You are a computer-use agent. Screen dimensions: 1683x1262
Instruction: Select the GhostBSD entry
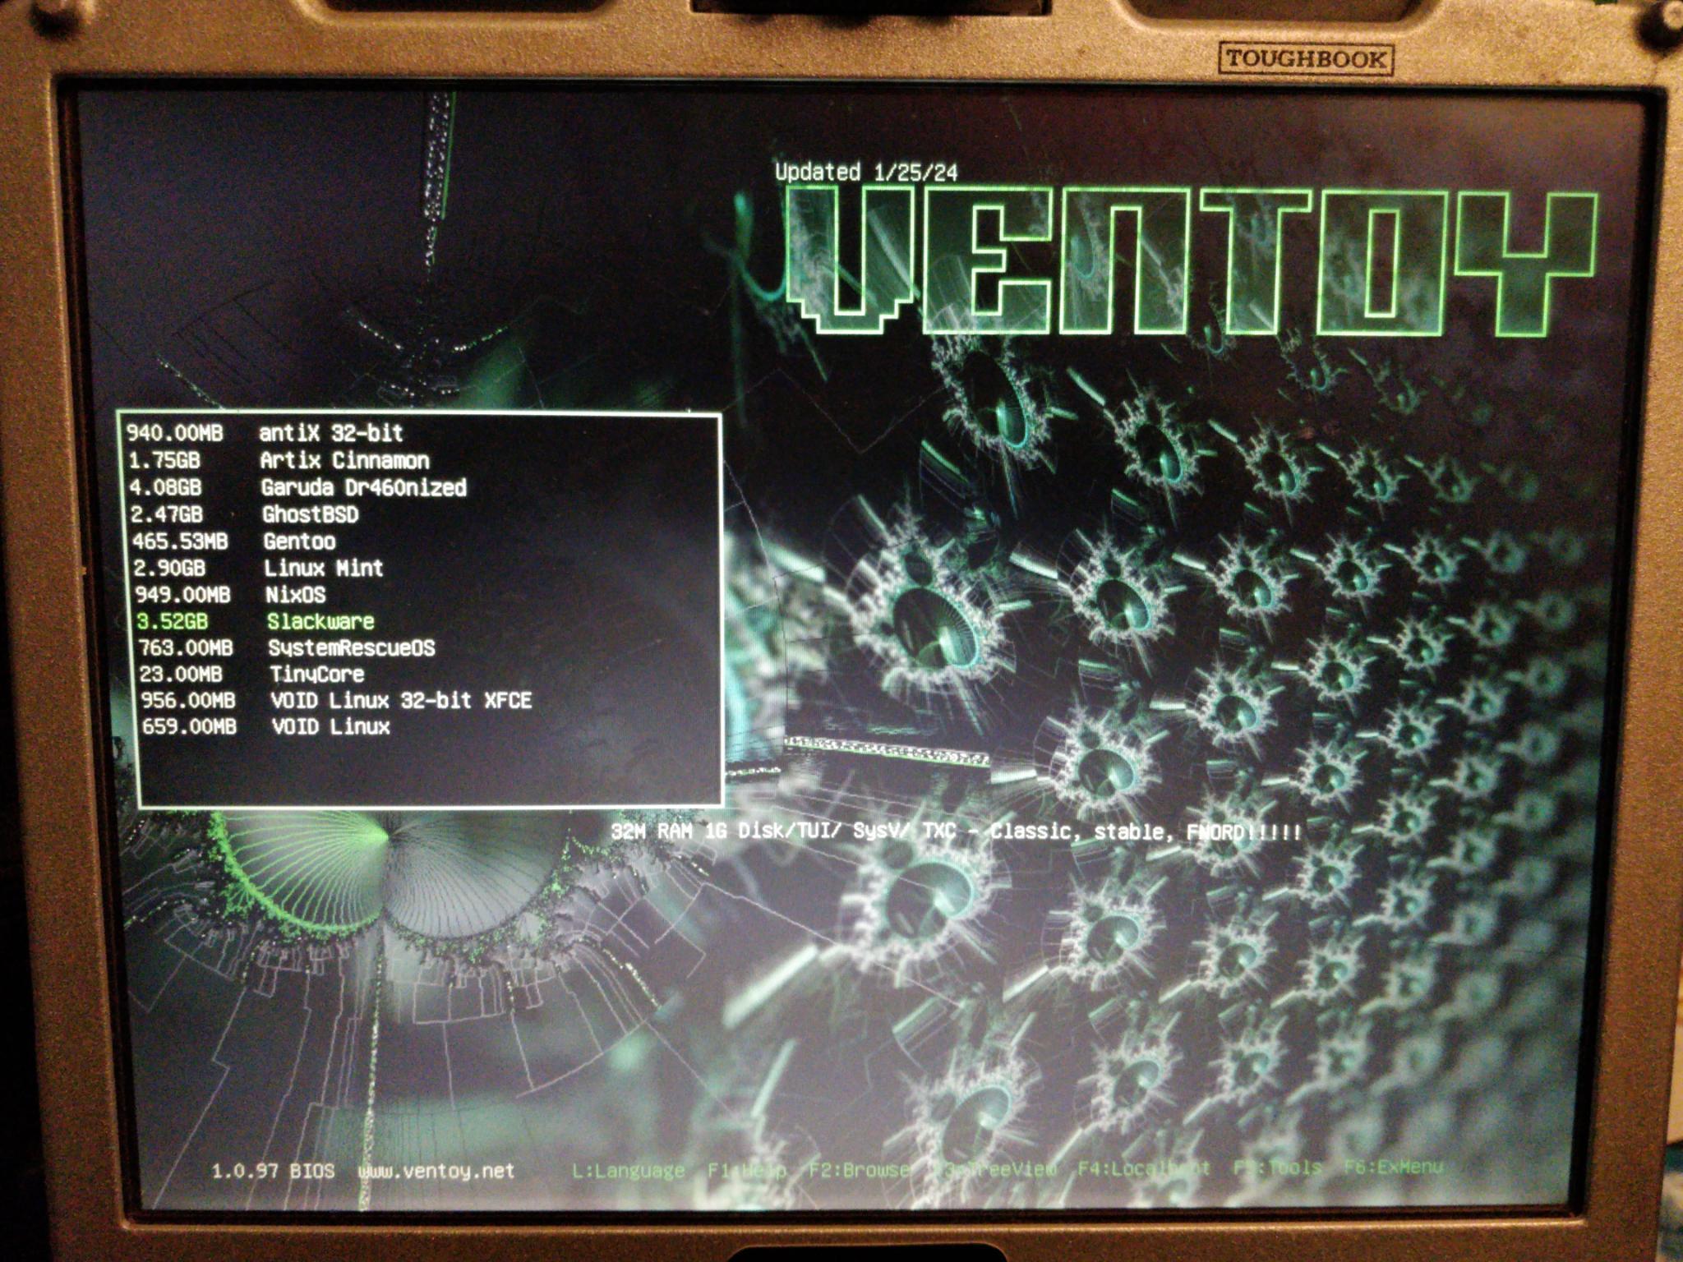(422, 514)
